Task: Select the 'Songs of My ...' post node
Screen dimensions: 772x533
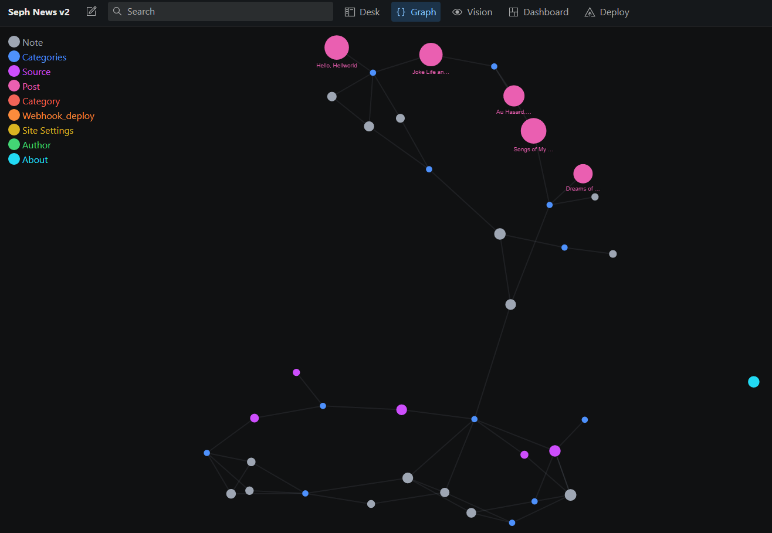Action: pos(533,131)
